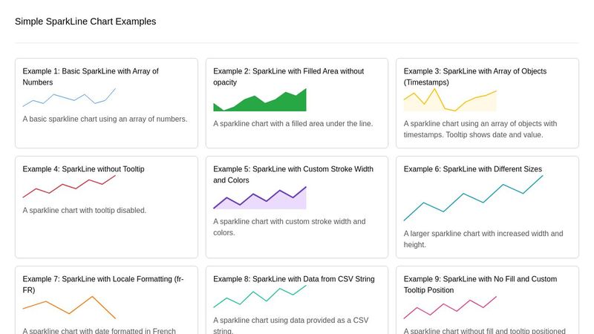The width and height of the screenshot is (594, 334).
Task: Click the yellow timestamps sparkline chart
Action: 450,99
